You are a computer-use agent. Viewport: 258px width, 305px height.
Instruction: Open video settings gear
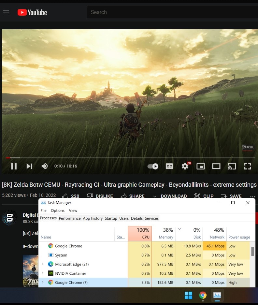(x=185, y=166)
